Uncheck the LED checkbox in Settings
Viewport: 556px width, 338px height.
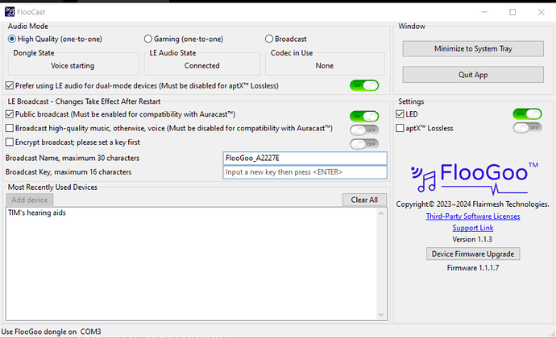[x=400, y=114]
